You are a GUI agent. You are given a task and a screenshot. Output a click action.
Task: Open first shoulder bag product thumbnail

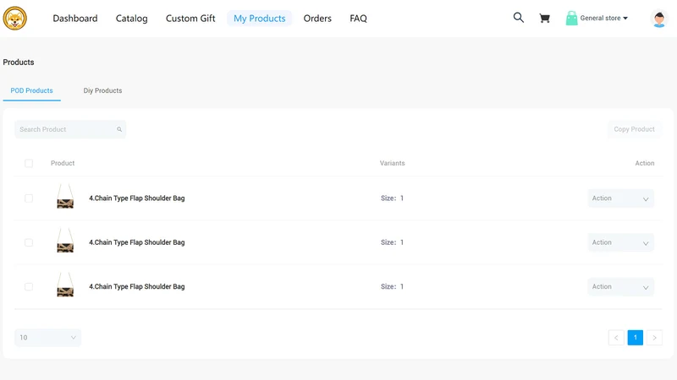[65, 197]
